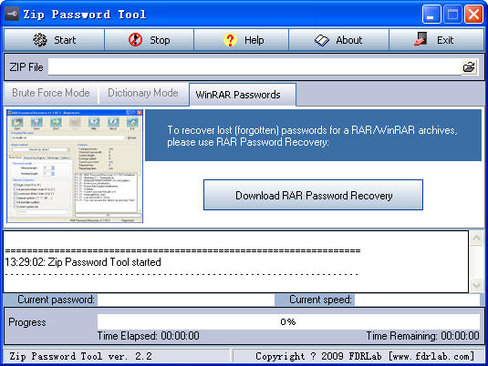Click the 'Time Remaining: 00:00:00' text

click(422, 336)
